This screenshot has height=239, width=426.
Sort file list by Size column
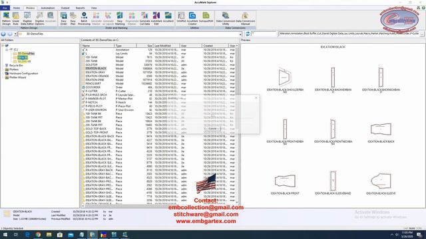point(145,46)
